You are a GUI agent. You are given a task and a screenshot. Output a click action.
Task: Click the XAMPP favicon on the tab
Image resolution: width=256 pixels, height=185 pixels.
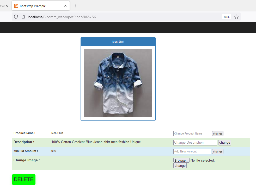[16, 6]
